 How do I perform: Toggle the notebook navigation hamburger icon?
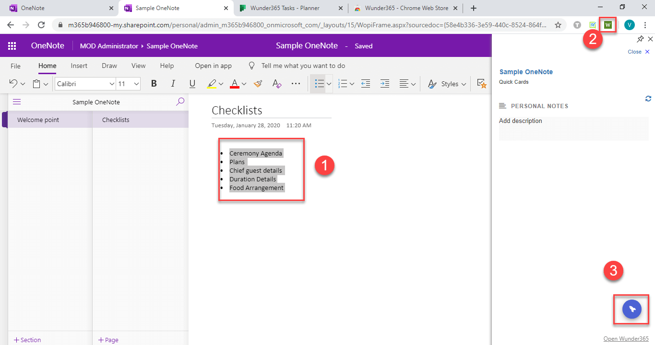[17, 101]
